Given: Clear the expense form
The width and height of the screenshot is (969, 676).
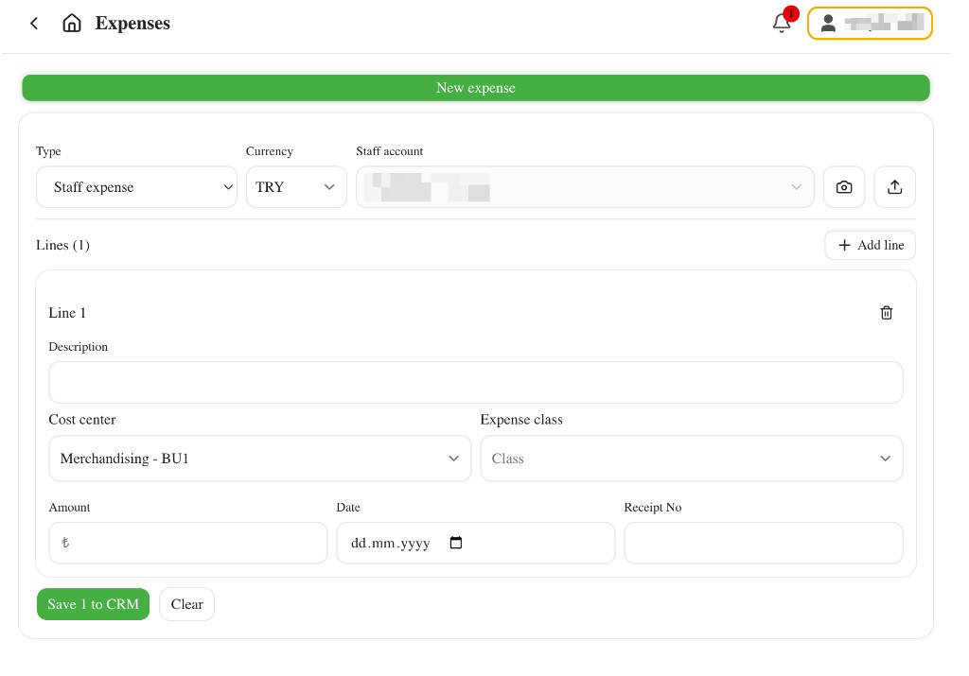Looking at the screenshot, I should [187, 604].
